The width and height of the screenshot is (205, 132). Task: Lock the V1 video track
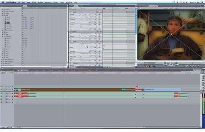click(x=10, y=89)
